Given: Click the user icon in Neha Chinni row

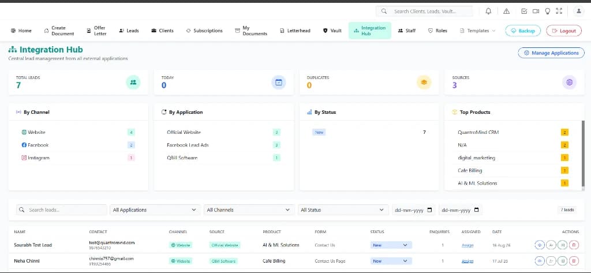Looking at the screenshot, I should pyautogui.click(x=551, y=261).
